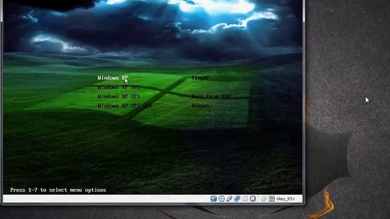This screenshot has width=390, height=219.
Task: Click the USB devices status icon
Action: (229, 199)
